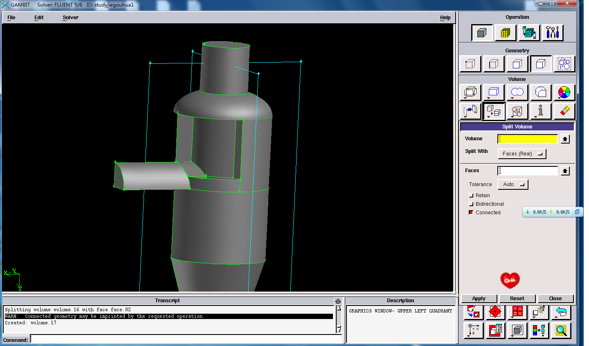Click the Undo curved arrow icon
This screenshot has height=346, width=589.
pos(561,312)
